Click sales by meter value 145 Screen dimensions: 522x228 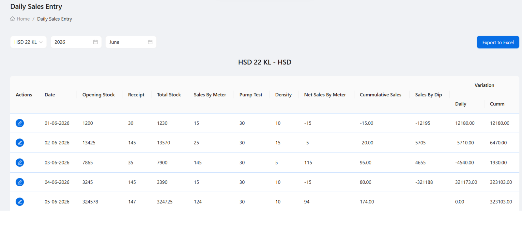click(198, 163)
